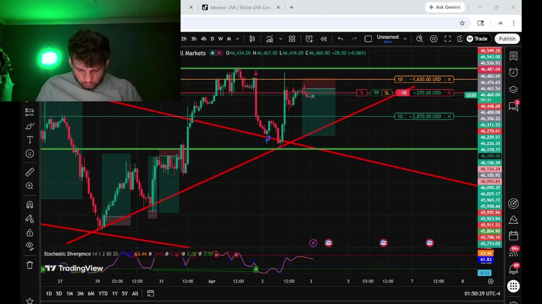Open the screener target icon in right sidebar
The image size is (542, 304).
[x=514, y=204]
